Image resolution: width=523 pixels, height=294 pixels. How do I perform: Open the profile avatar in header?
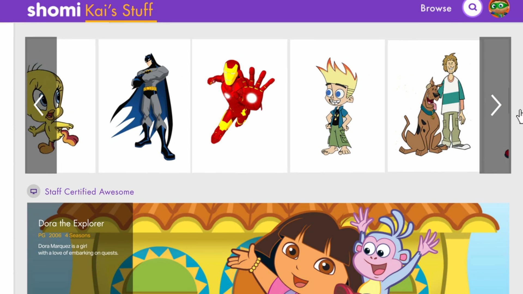(x=499, y=8)
